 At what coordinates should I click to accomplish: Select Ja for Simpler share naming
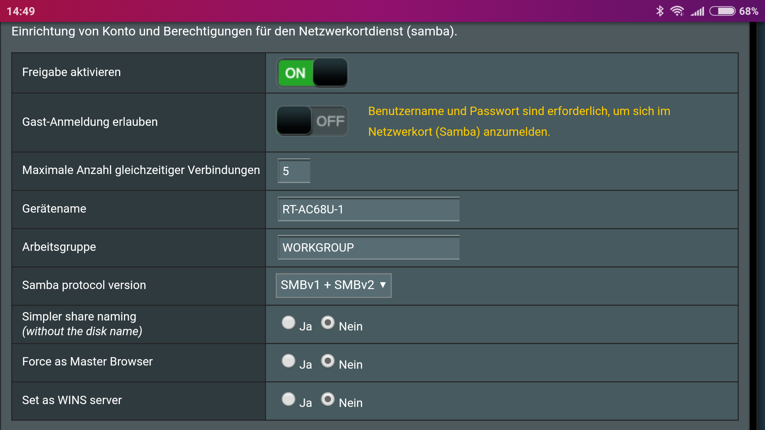[288, 322]
